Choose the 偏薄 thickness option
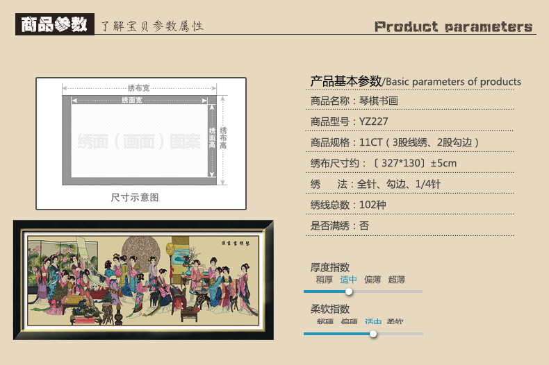Screen dimensions: 549x365 point(372,280)
